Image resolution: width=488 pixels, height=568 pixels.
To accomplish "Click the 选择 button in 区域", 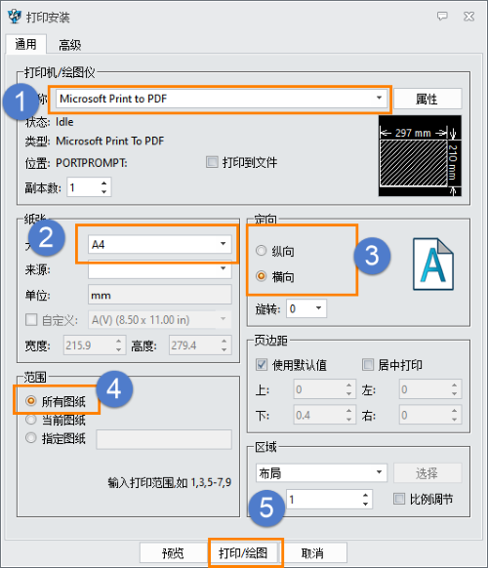I will tap(427, 472).
